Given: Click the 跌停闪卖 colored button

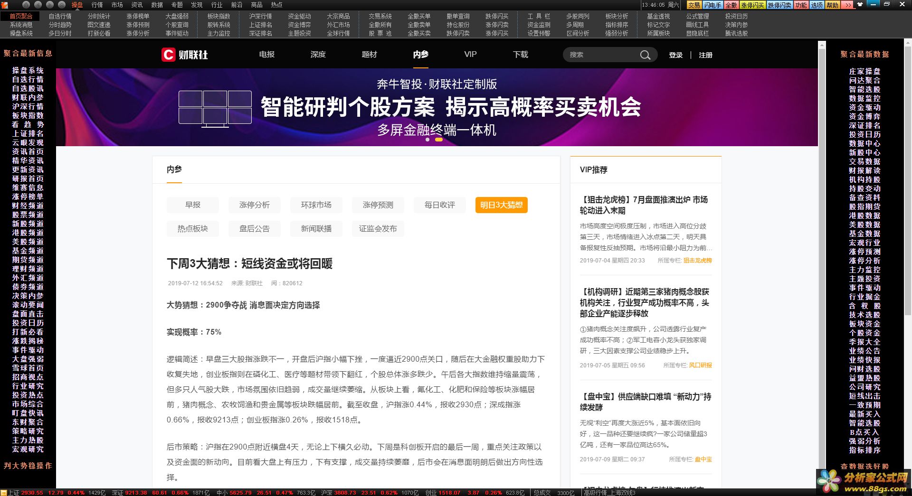Looking at the screenshot, I should click(779, 5).
